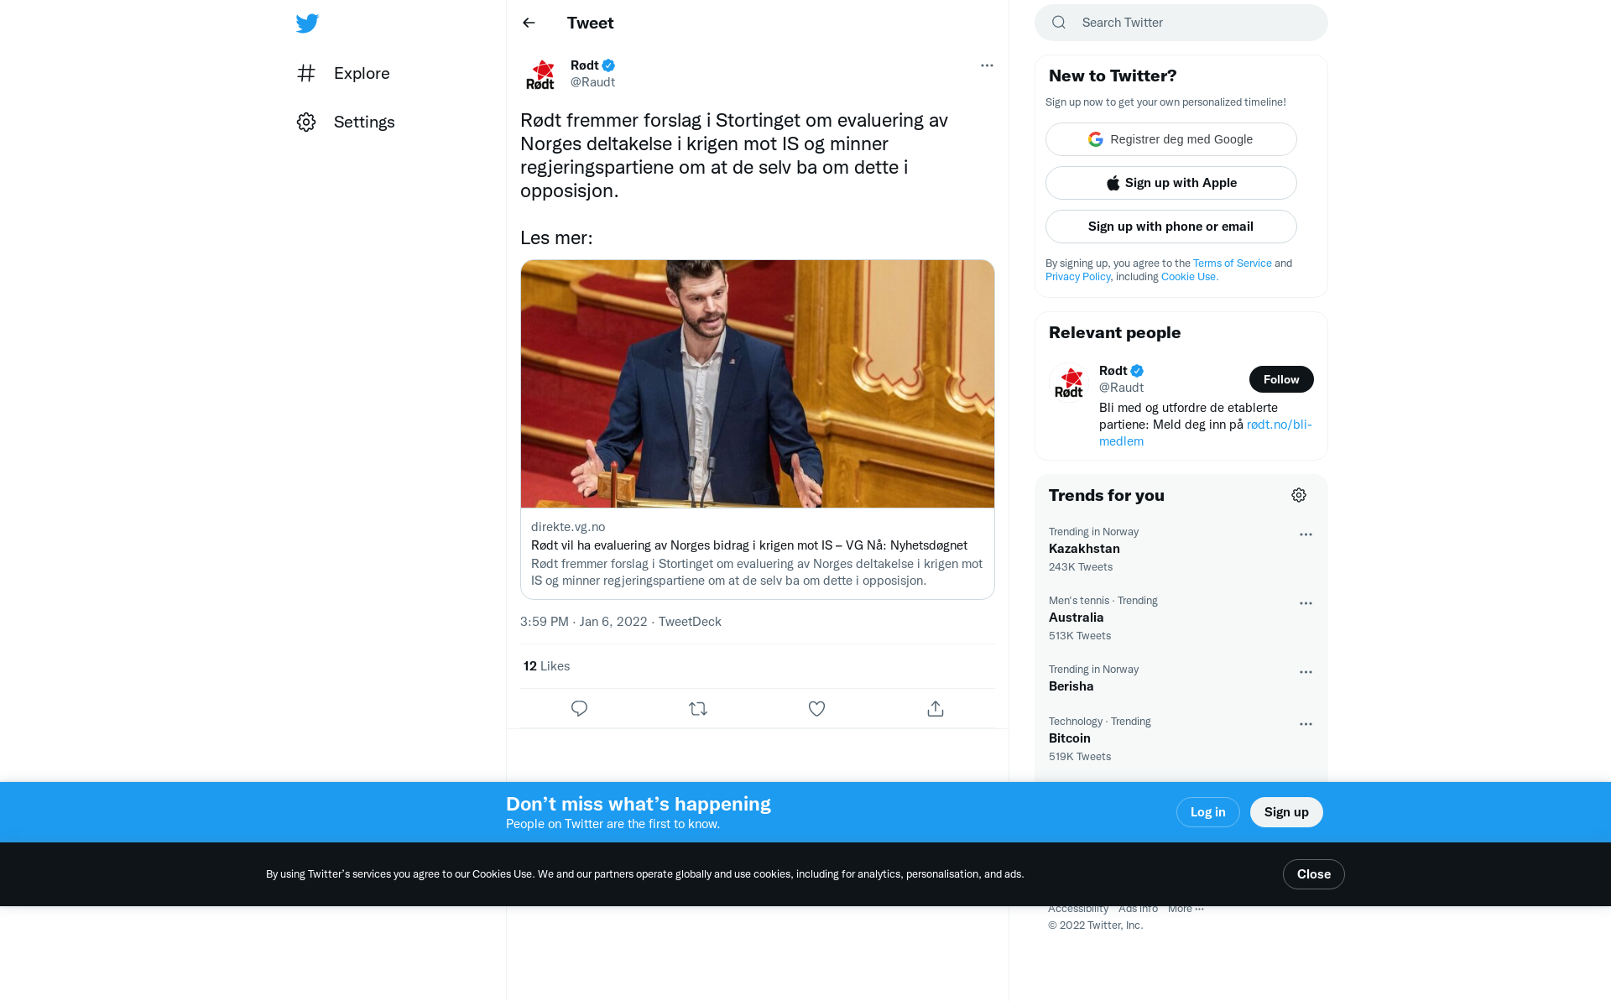
Task: Open the article photo thumbnail
Action: 758,383
